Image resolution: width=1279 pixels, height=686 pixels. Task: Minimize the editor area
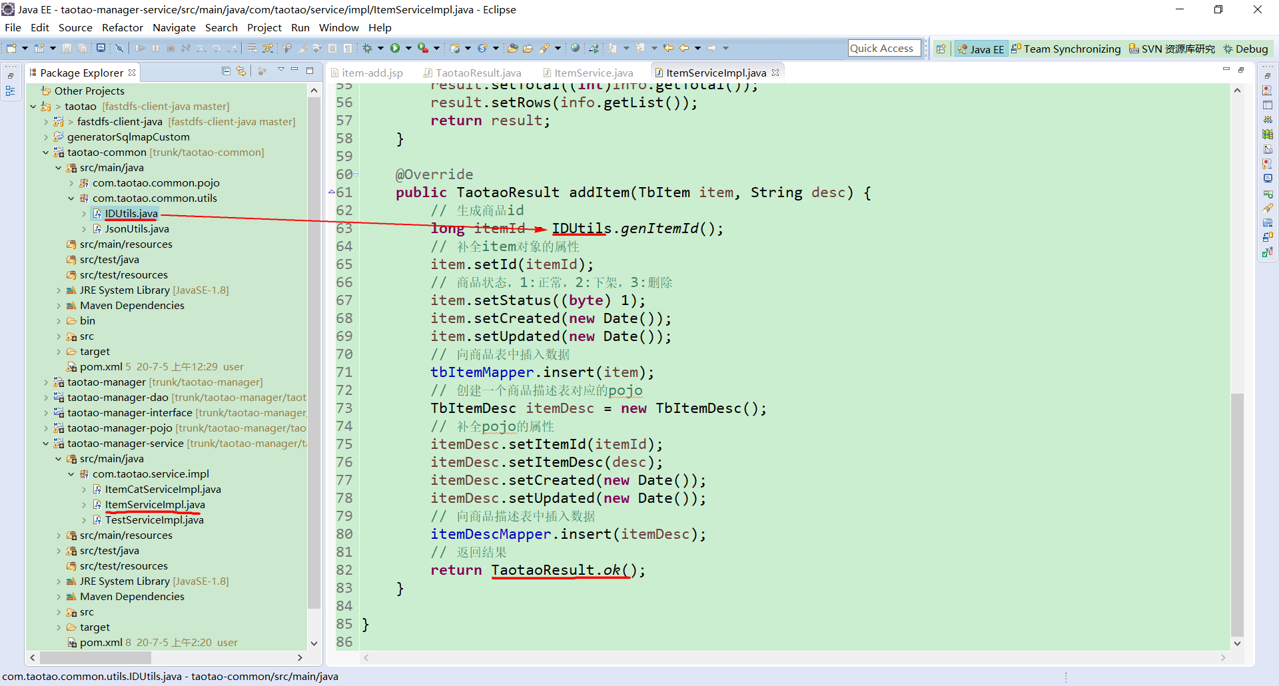(x=1226, y=70)
